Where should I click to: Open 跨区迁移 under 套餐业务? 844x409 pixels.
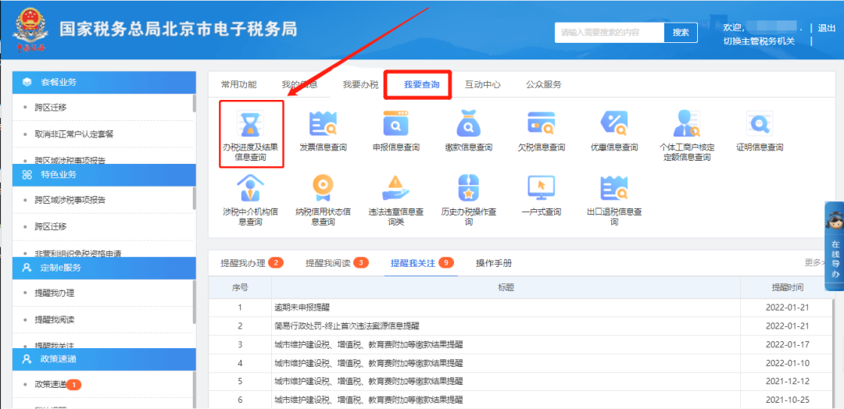point(51,108)
